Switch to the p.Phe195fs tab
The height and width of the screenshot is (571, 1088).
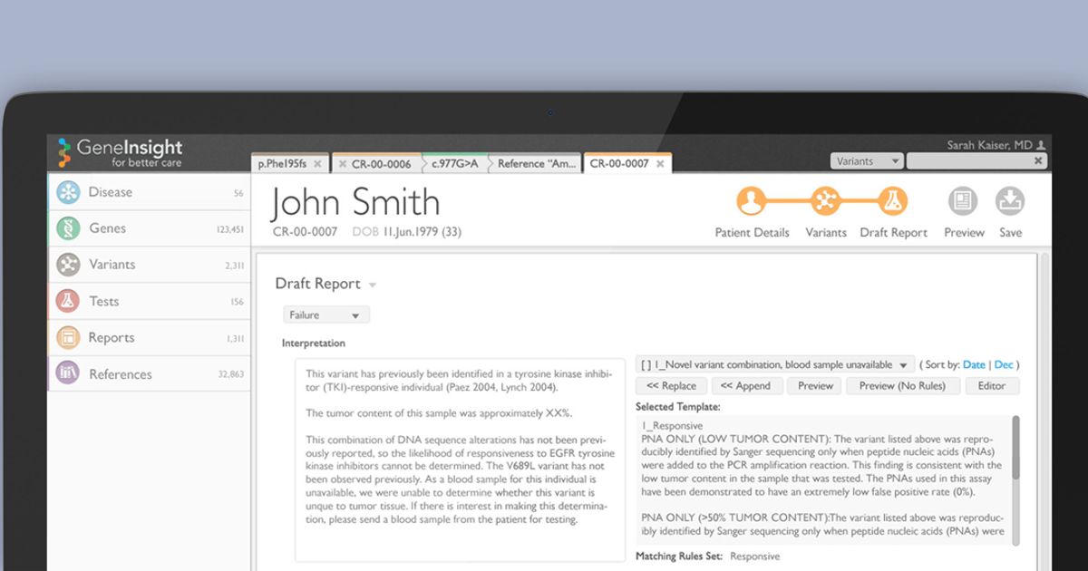coord(282,164)
